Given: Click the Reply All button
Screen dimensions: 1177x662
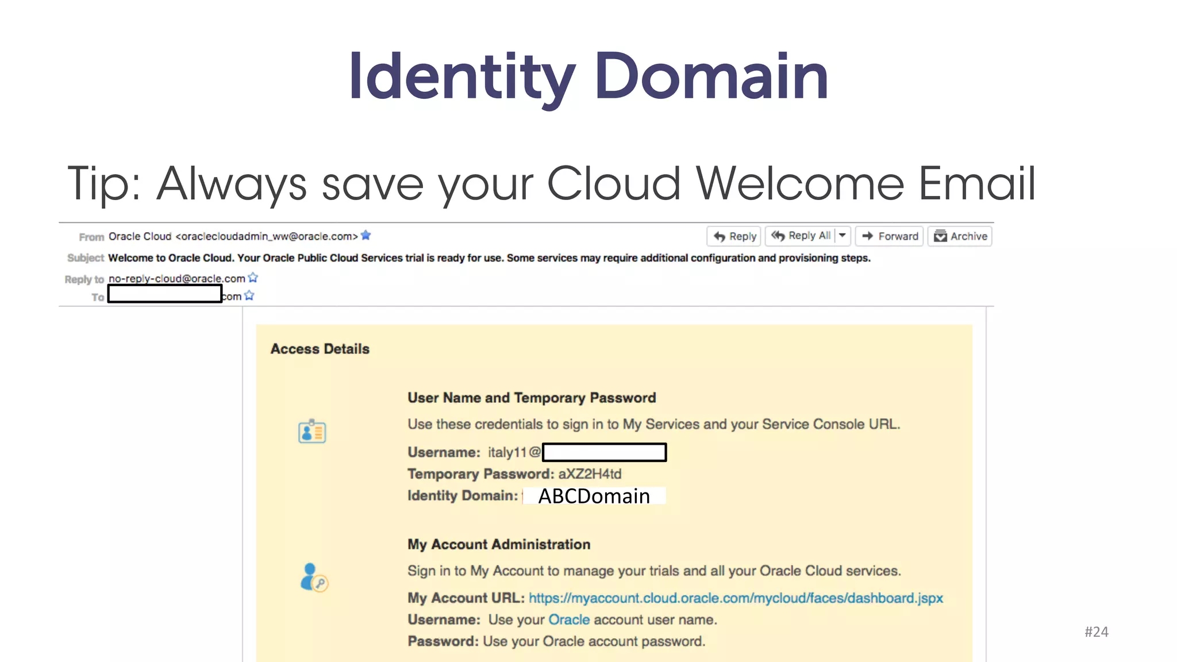Looking at the screenshot, I should pos(801,236).
